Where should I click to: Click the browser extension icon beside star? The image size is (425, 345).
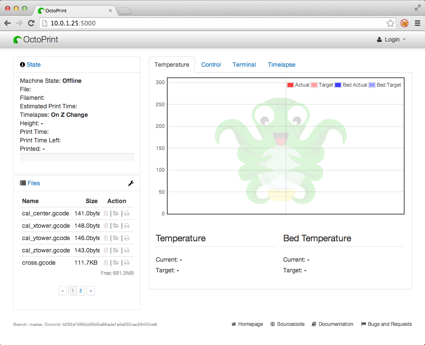(x=404, y=23)
